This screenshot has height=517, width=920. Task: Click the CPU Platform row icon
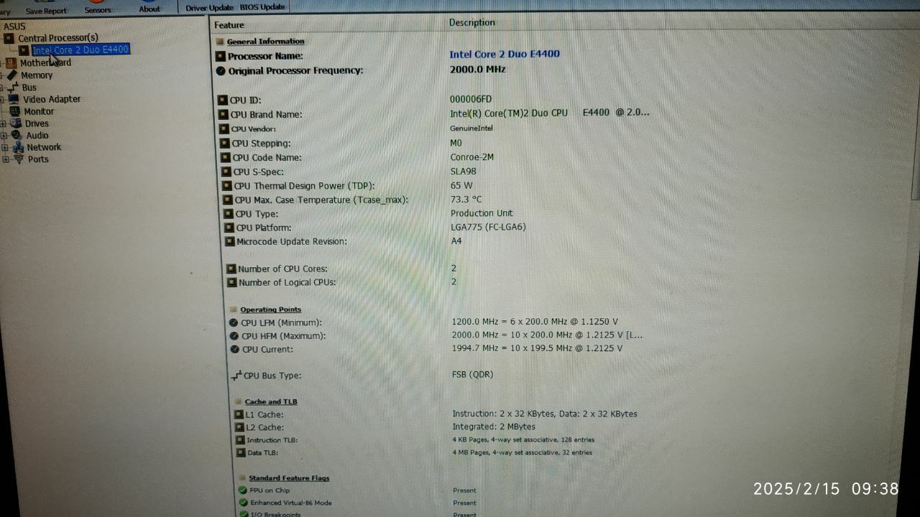[229, 228]
